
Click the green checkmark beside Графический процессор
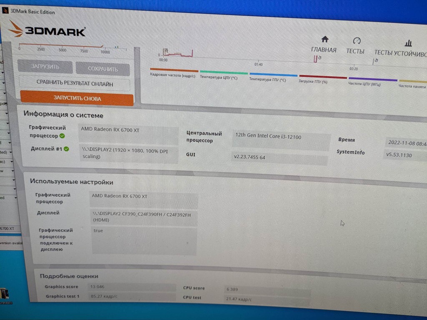click(x=63, y=136)
